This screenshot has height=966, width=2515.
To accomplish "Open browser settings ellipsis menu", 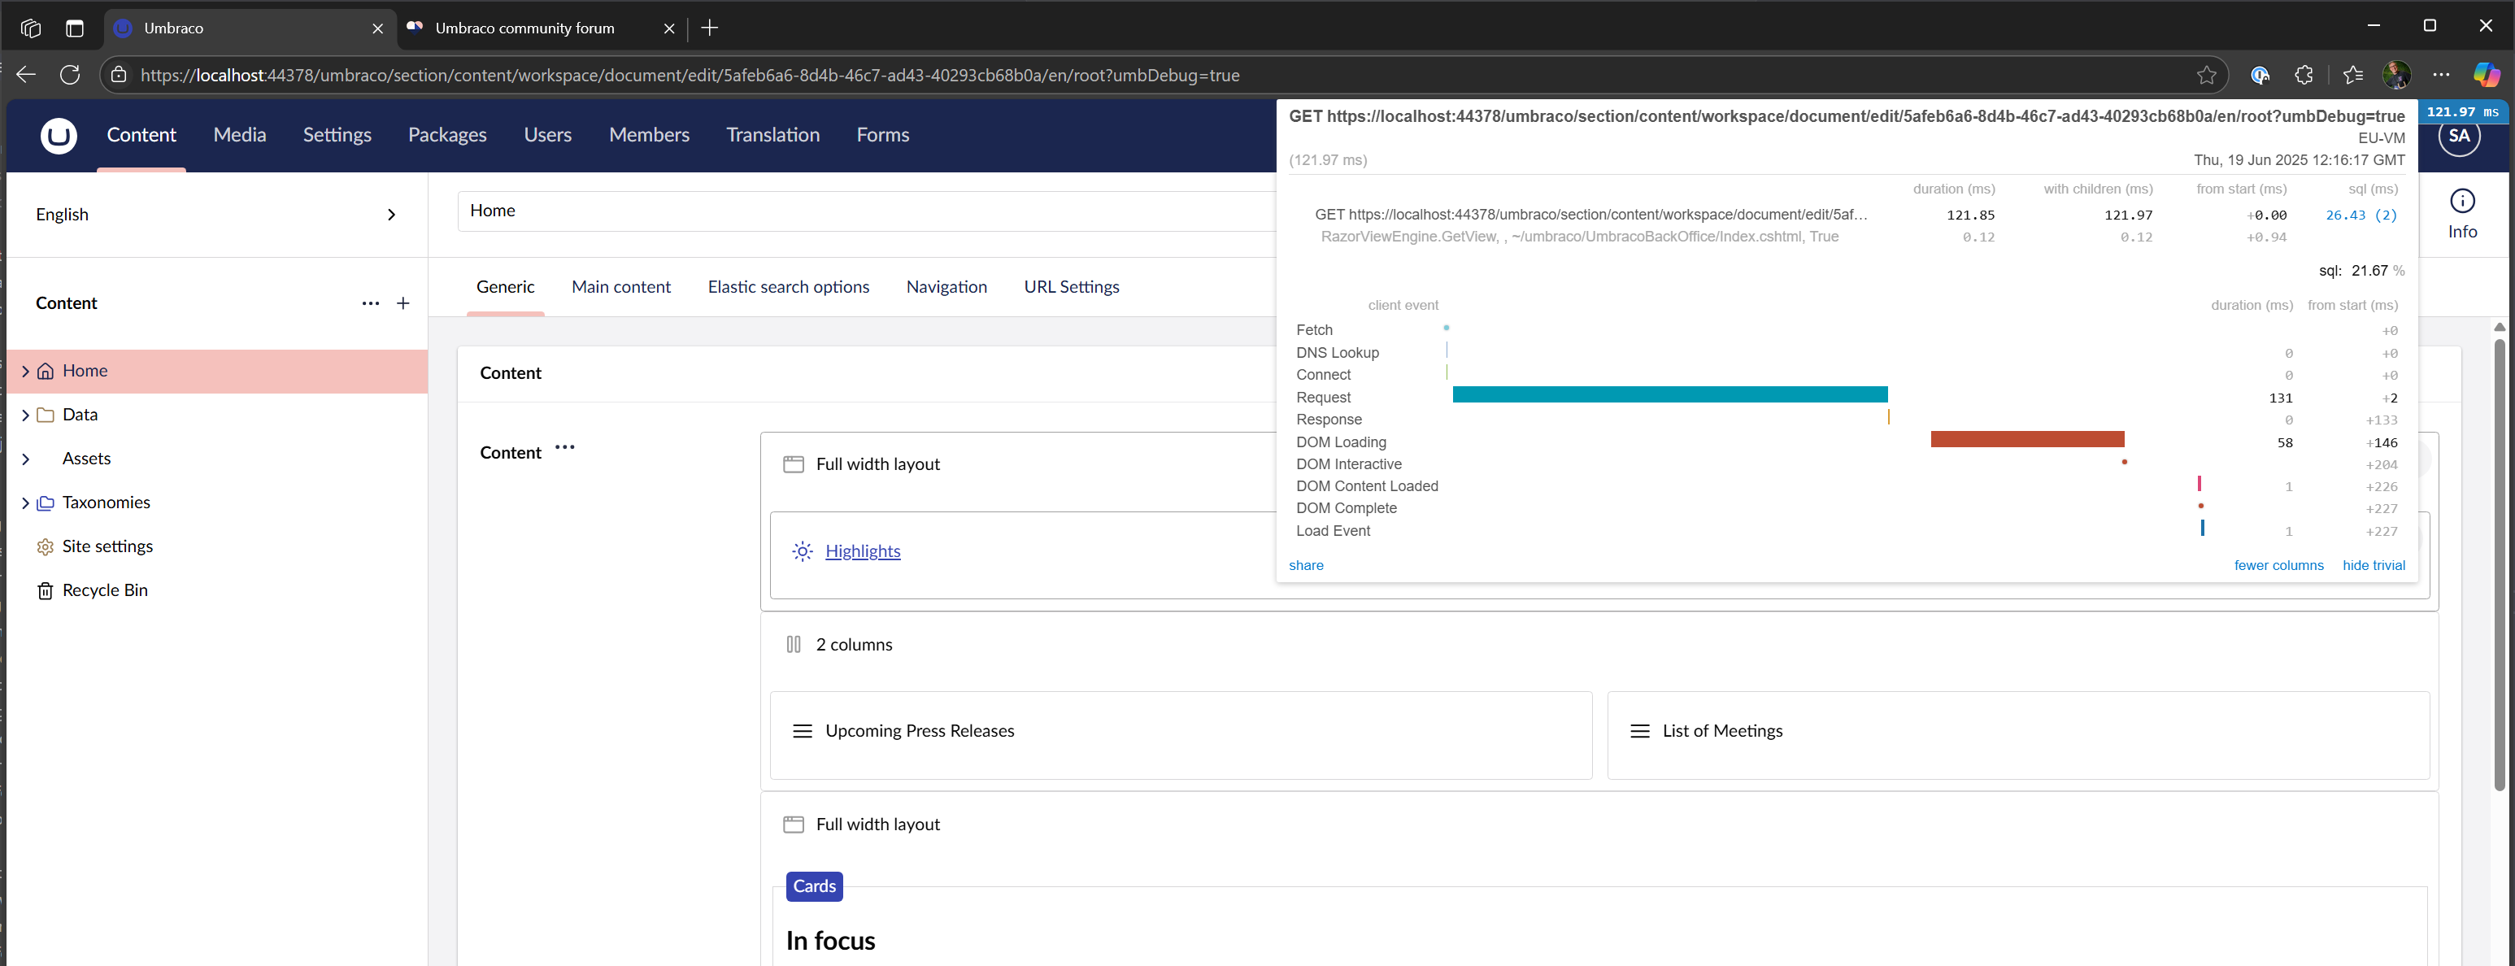I will coord(2441,75).
